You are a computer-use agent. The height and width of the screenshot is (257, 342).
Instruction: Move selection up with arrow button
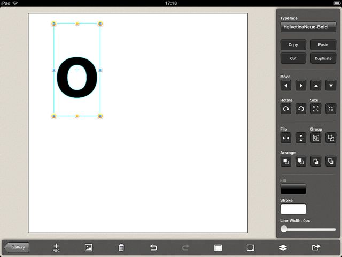[x=316, y=86]
